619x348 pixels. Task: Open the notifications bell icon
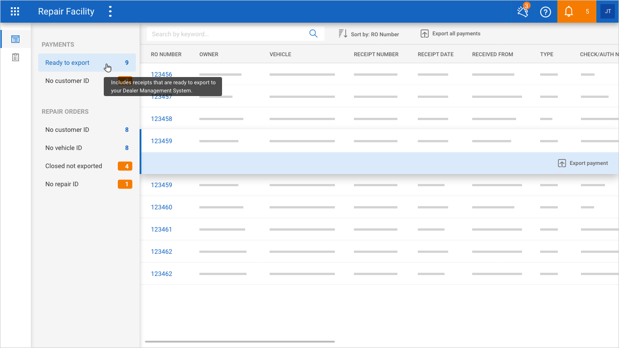(x=568, y=12)
